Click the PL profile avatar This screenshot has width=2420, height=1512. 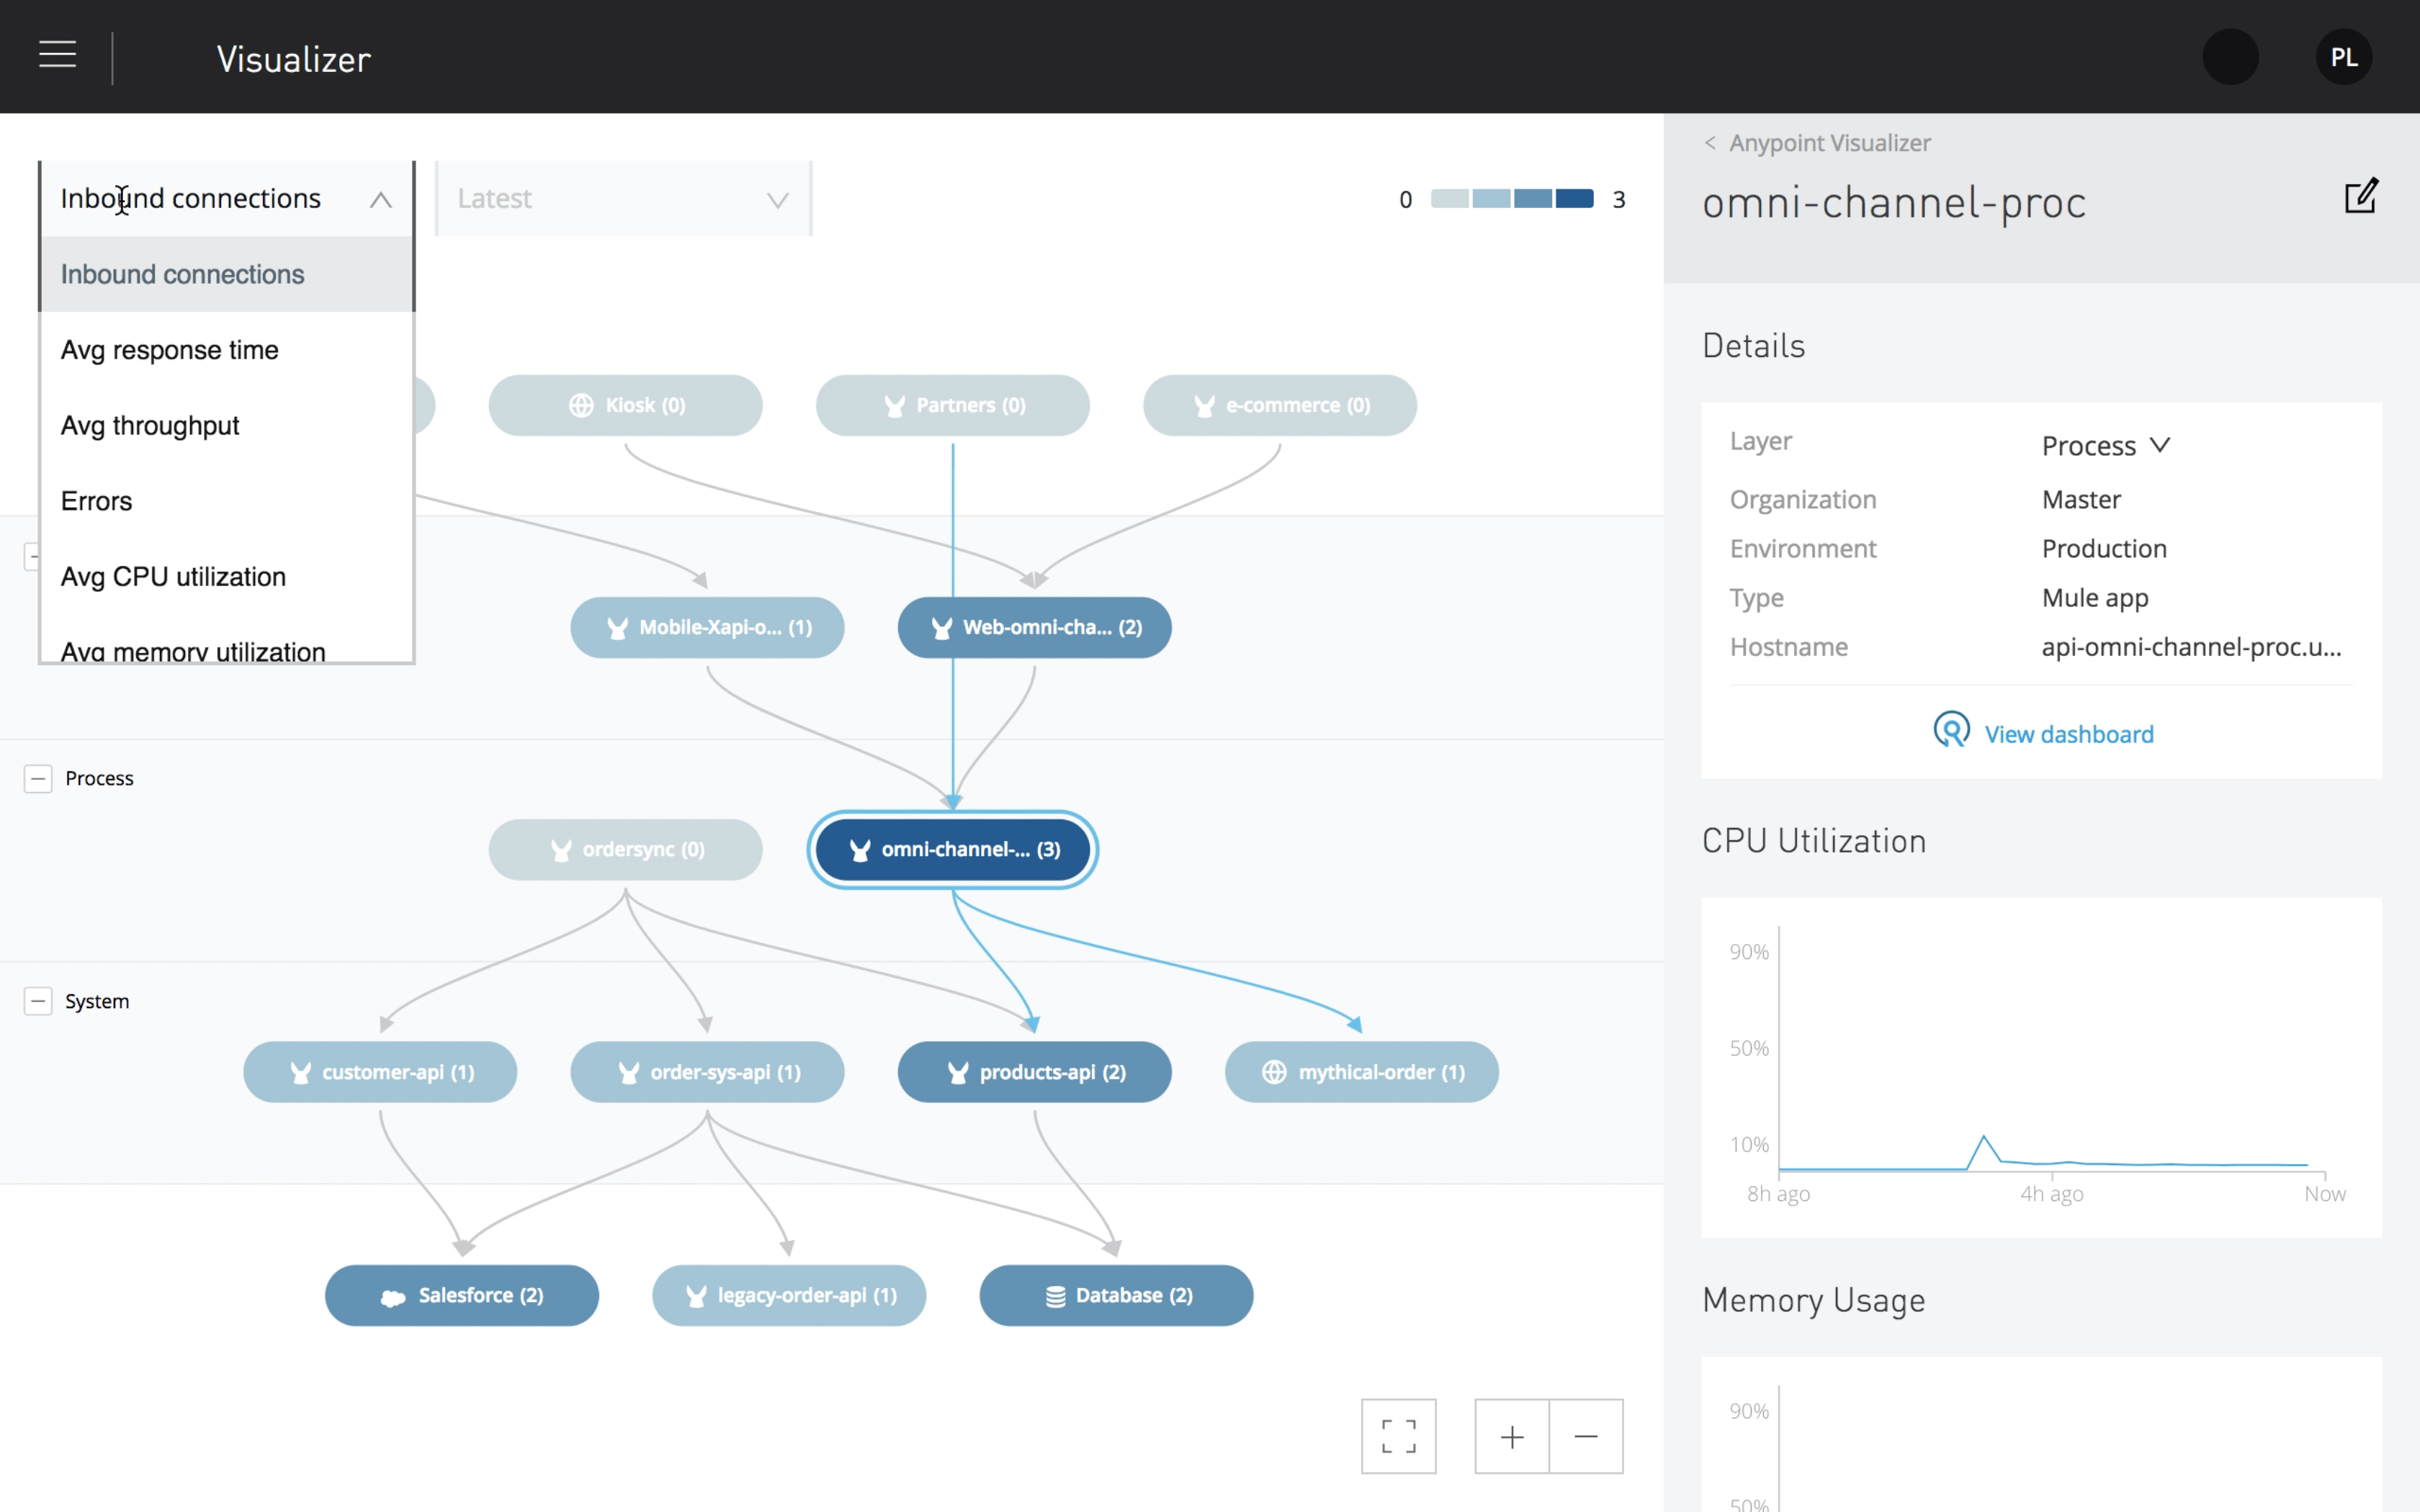pyautogui.click(x=2344, y=56)
